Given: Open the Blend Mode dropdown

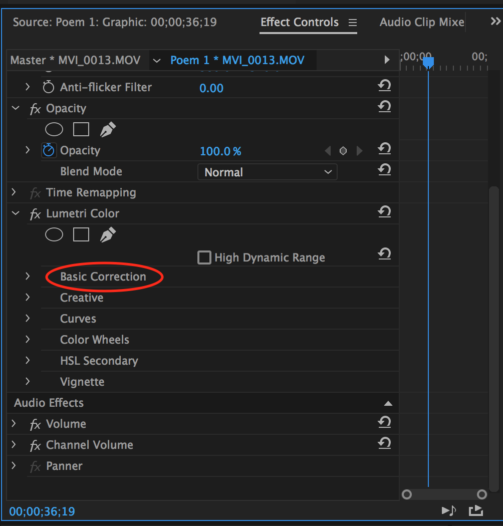Looking at the screenshot, I should click(x=268, y=172).
